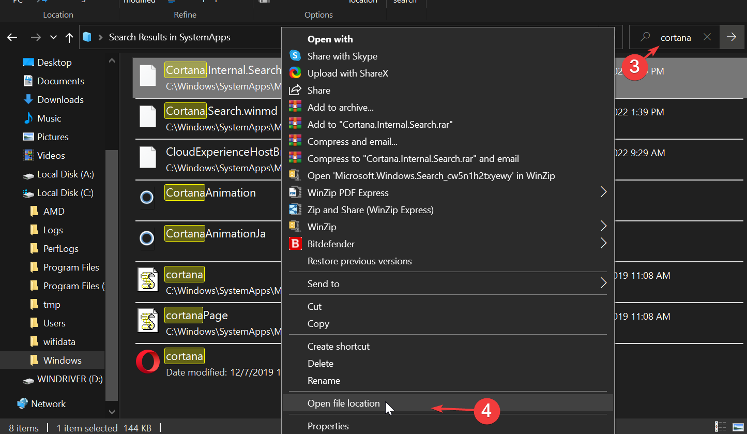Choose Compress and email...
The height and width of the screenshot is (434, 747).
tap(352, 141)
